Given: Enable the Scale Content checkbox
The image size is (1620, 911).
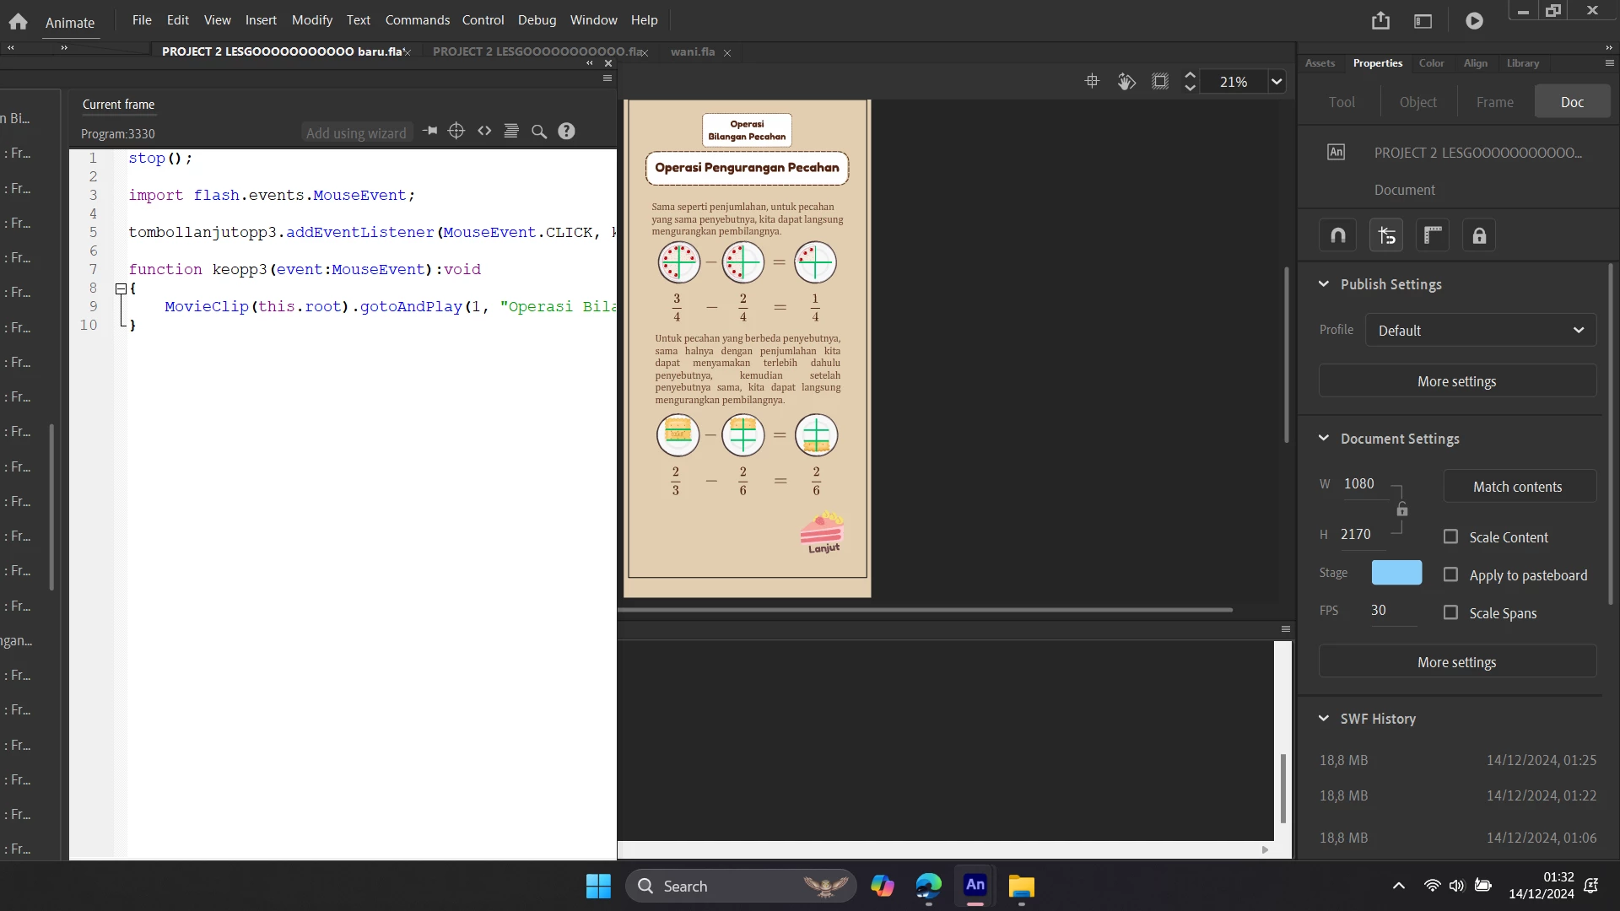Looking at the screenshot, I should (x=1450, y=536).
